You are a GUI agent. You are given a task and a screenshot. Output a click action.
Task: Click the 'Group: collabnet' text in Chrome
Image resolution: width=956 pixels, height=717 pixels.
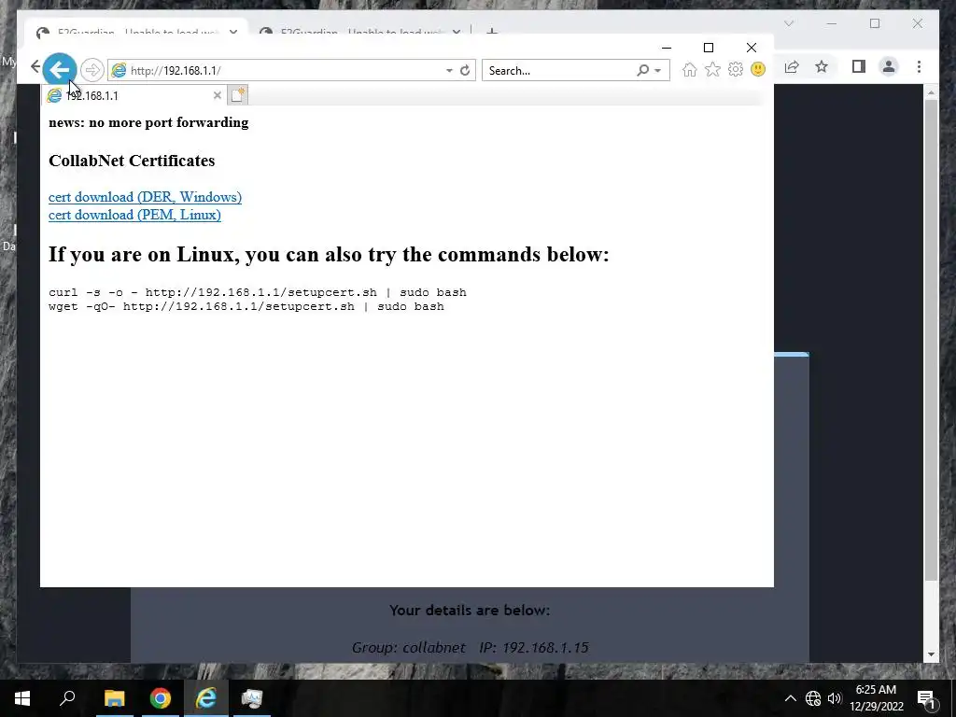point(409,648)
